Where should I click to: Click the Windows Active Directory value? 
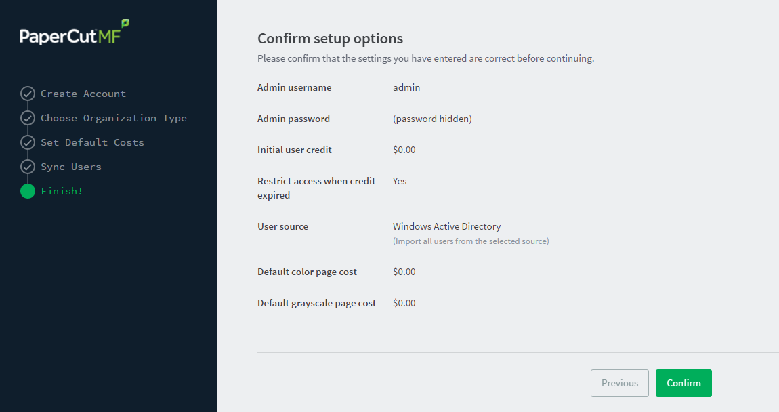coord(446,226)
